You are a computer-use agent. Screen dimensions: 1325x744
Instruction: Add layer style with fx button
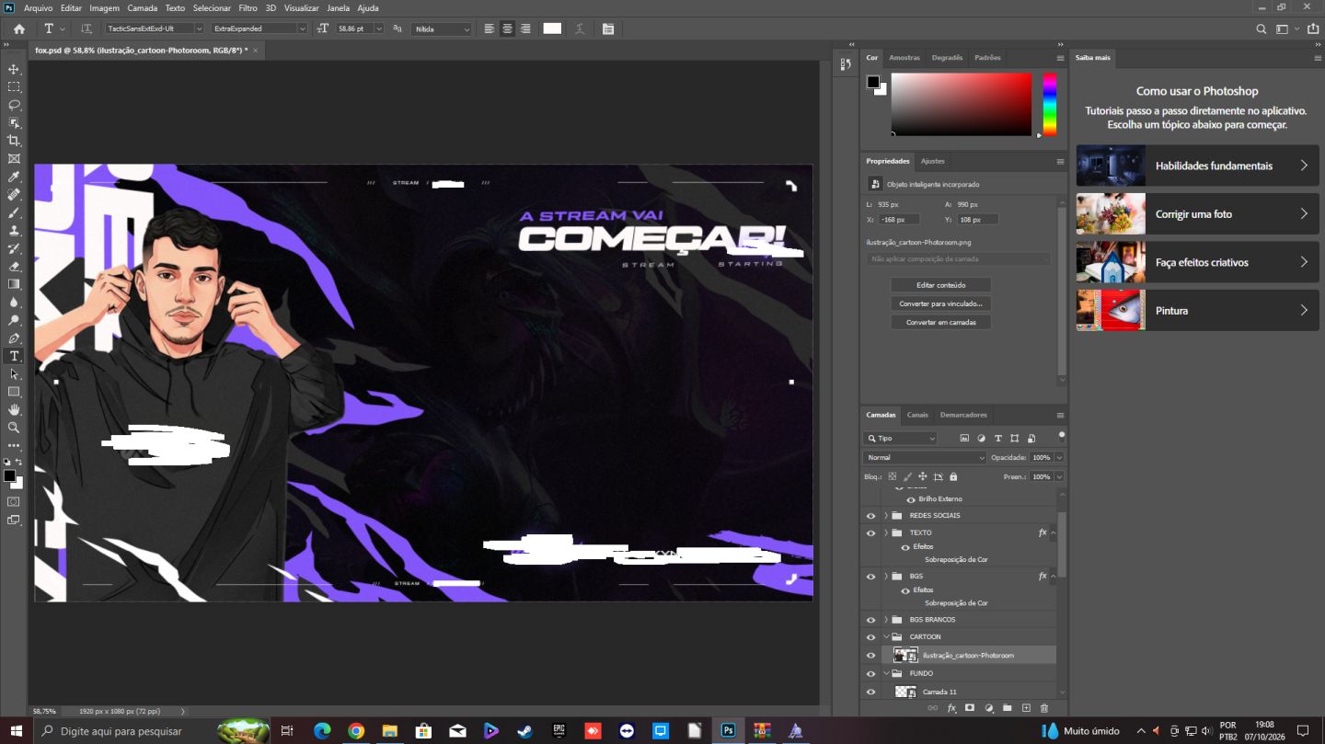951,708
